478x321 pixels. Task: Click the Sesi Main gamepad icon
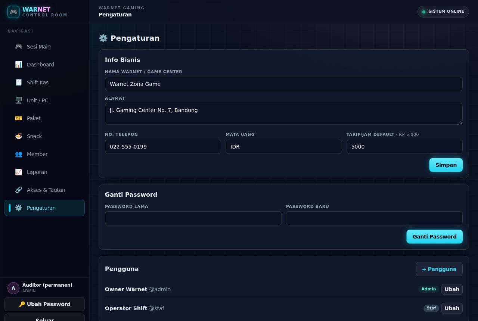[x=19, y=47]
